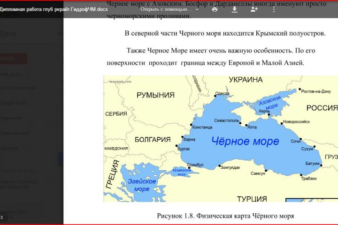Screen dimensions: 338x225
Task: Click the Black Sea physical map image
Action: 221,139
